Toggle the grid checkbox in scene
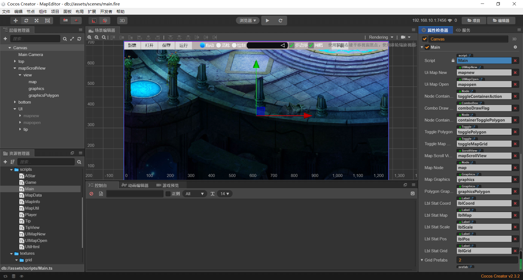523x280 pixels. point(311,45)
